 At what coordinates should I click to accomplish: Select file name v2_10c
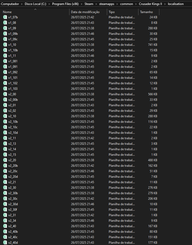[13, 127]
